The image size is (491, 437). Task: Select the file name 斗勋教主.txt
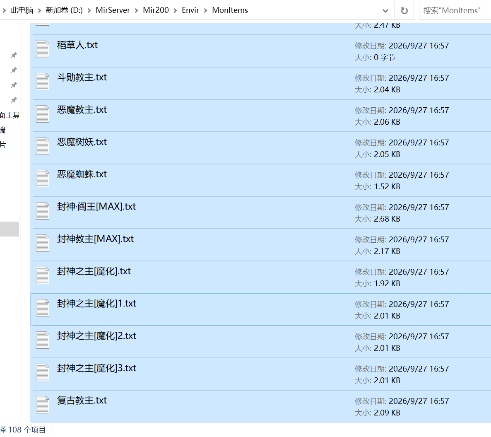click(x=82, y=77)
